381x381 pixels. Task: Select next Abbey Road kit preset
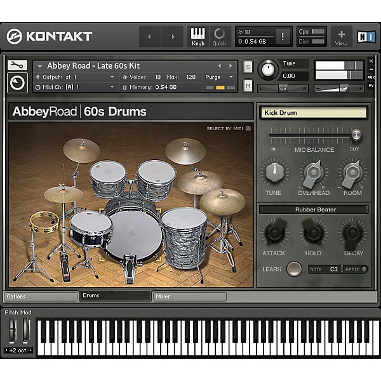231,66
